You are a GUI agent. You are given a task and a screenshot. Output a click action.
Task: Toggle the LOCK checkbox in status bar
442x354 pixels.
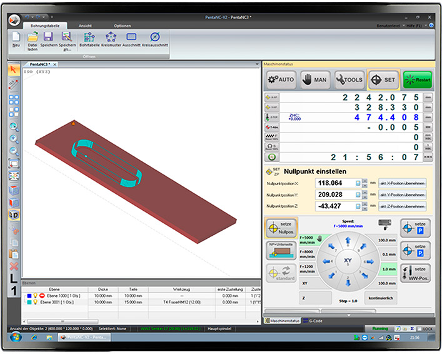pyautogui.click(x=419, y=328)
